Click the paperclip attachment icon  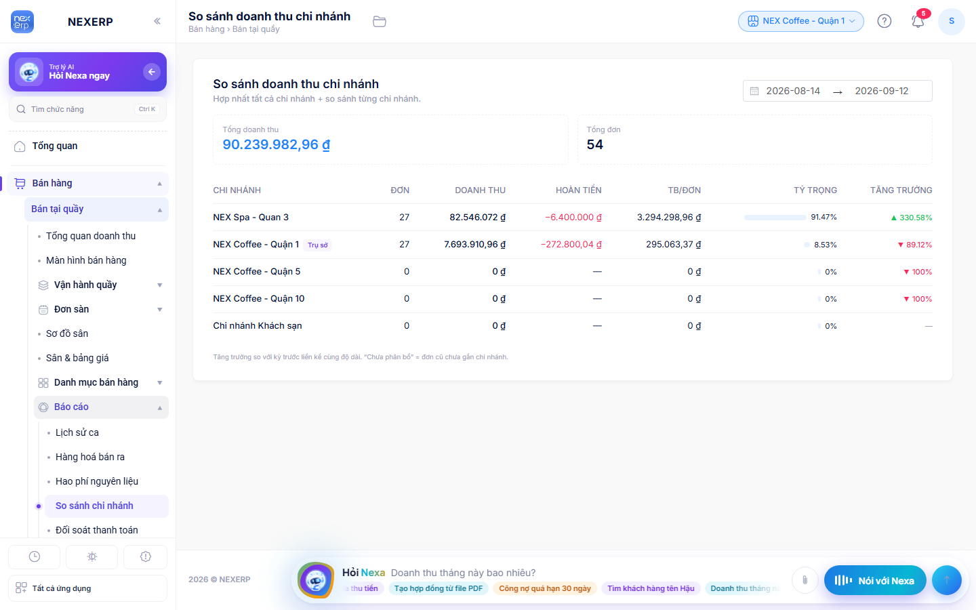point(805,580)
